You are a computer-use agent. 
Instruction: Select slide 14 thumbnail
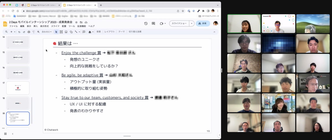pos(18,42)
